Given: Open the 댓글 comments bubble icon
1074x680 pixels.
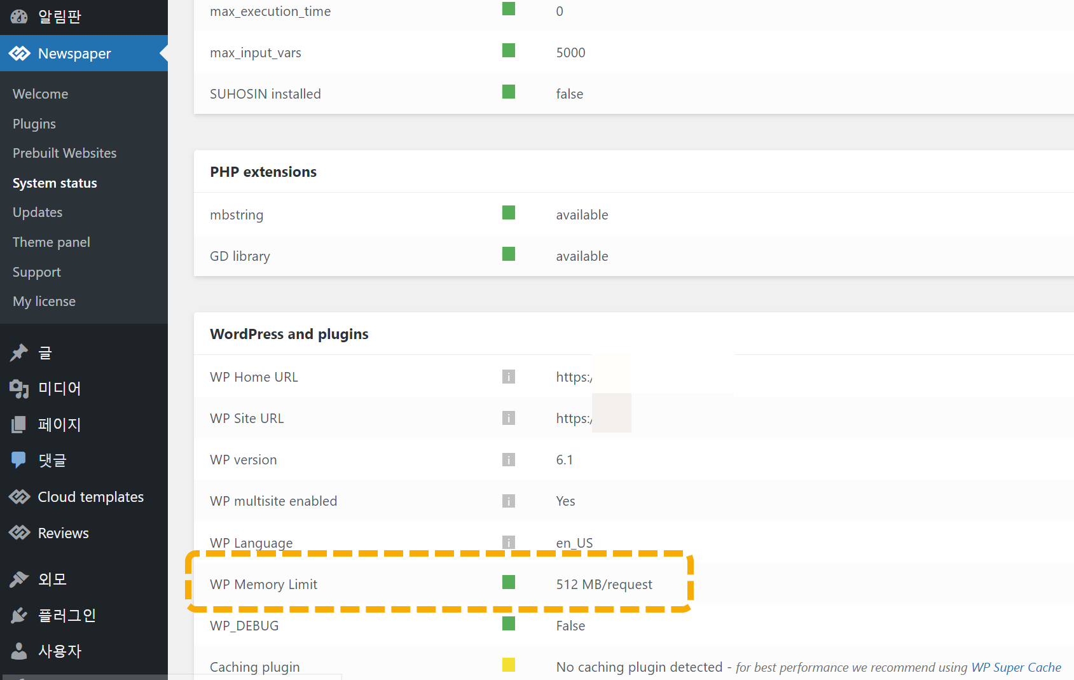Looking at the screenshot, I should [x=19, y=460].
